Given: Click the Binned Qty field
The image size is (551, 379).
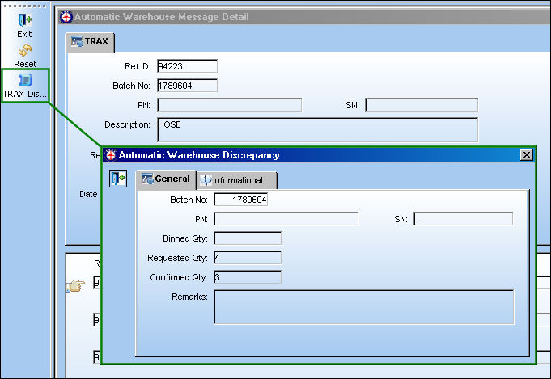Looking at the screenshot, I should (x=248, y=238).
